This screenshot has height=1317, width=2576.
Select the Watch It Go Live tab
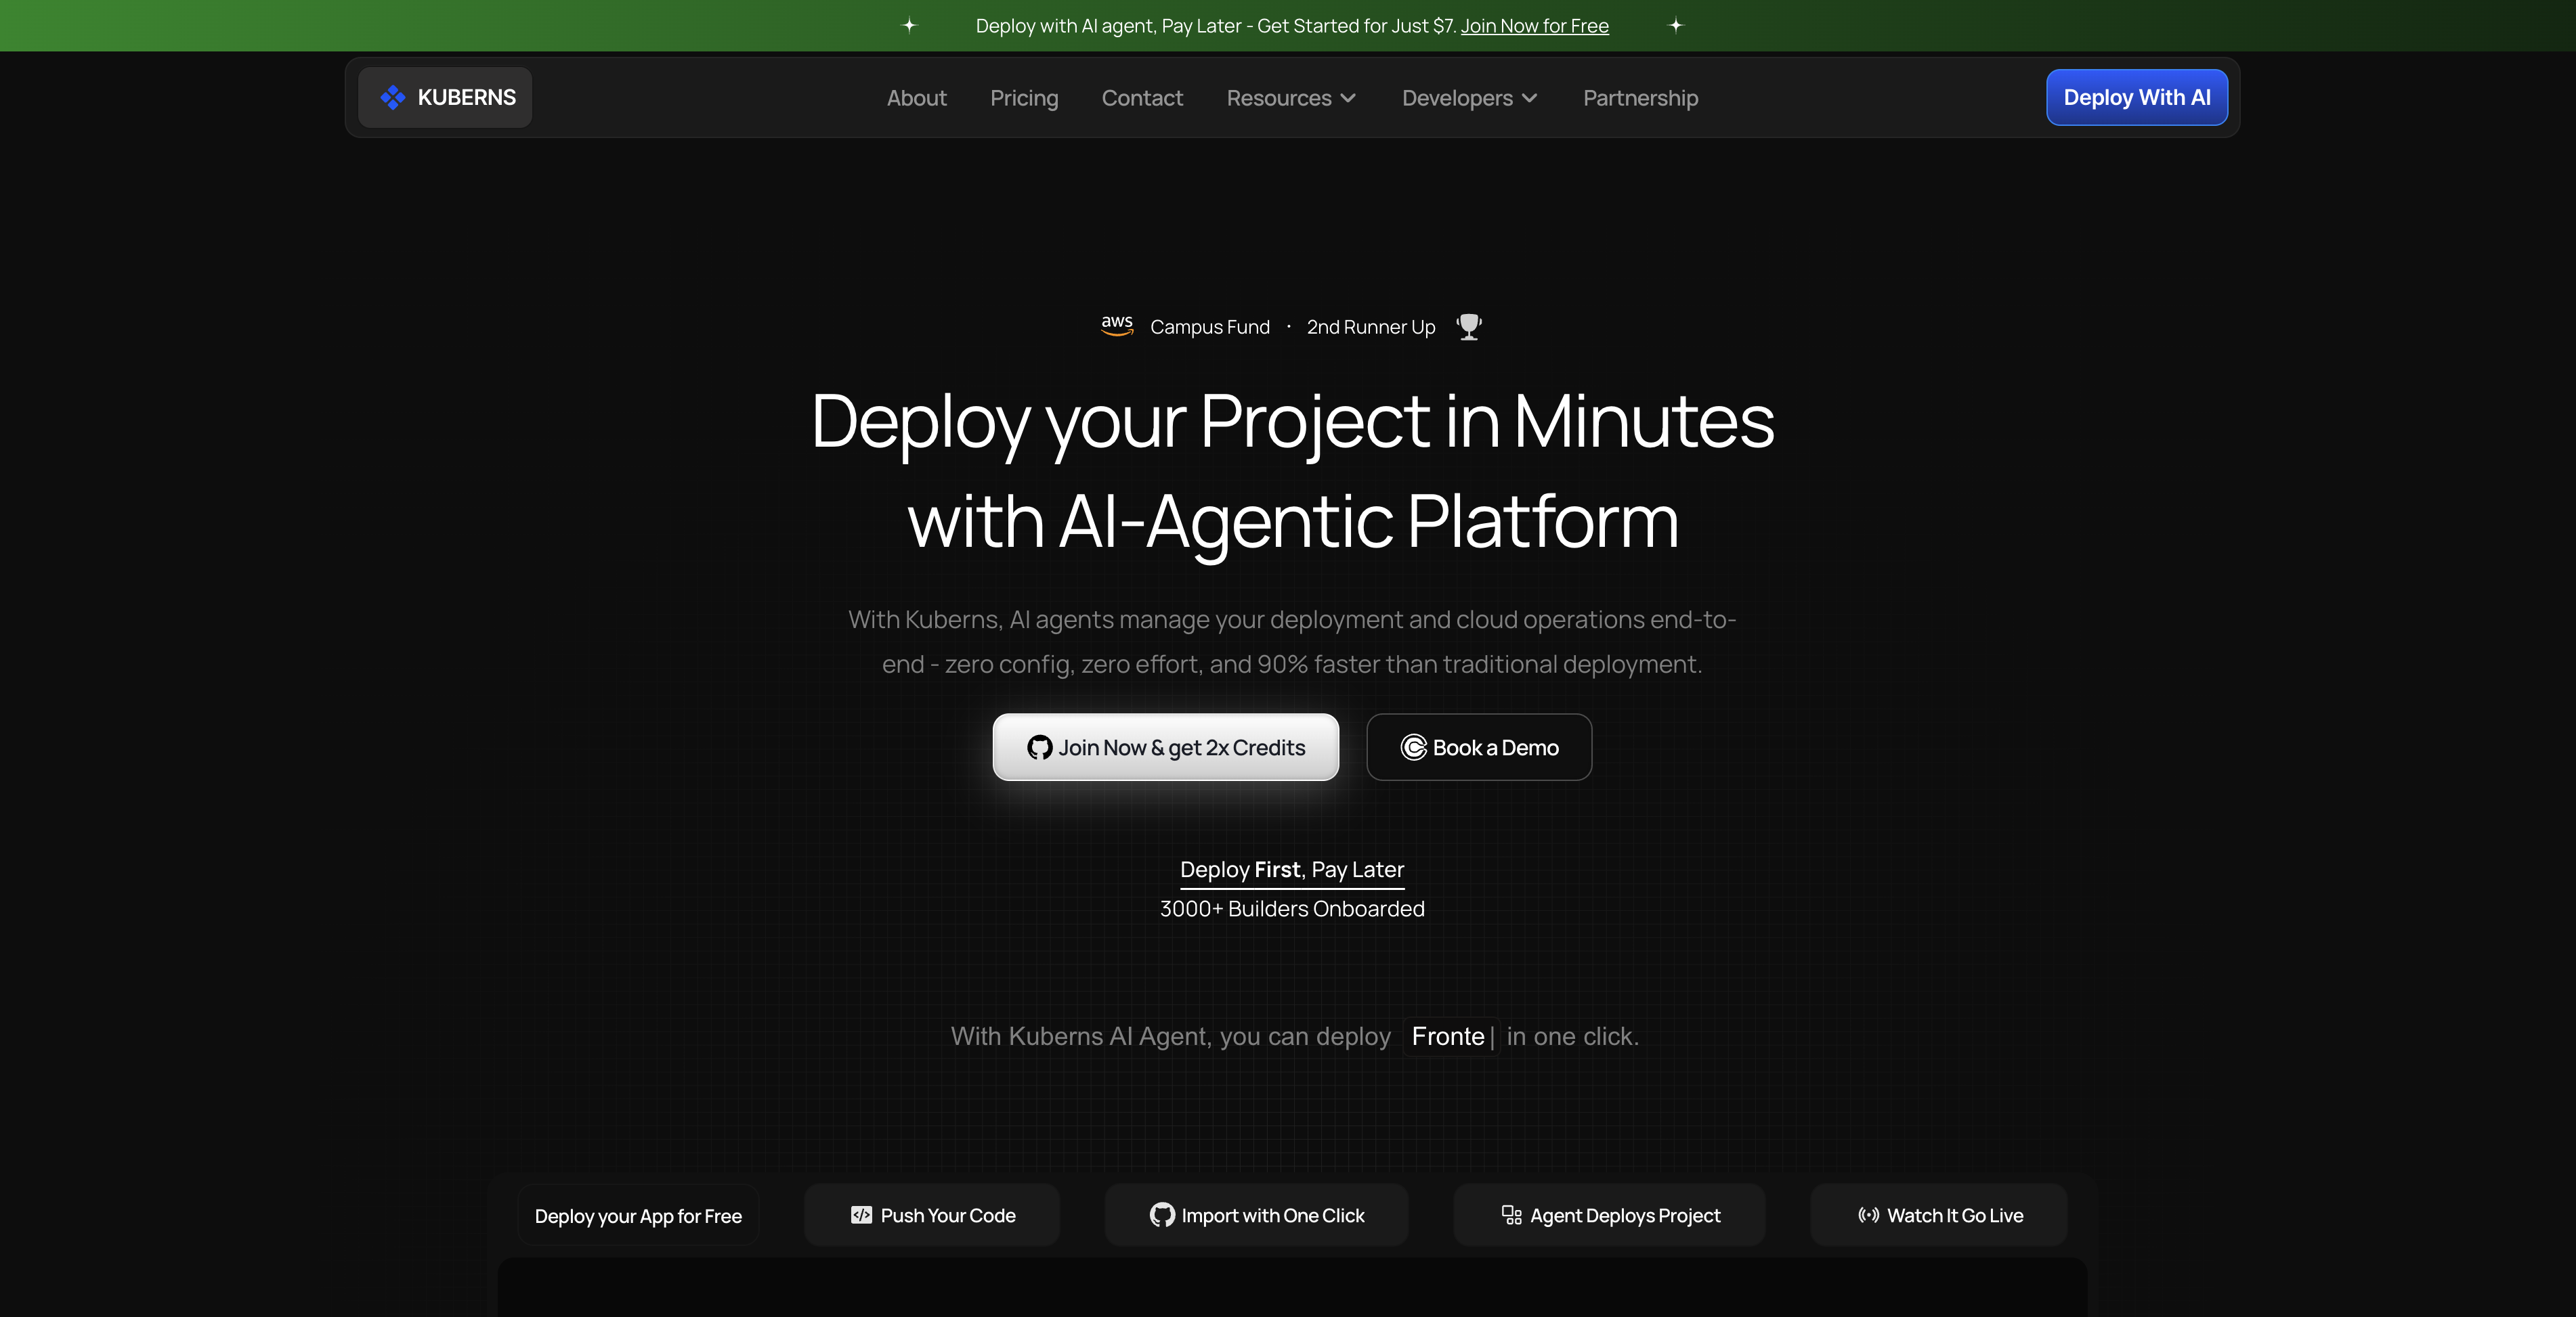click(x=1938, y=1215)
